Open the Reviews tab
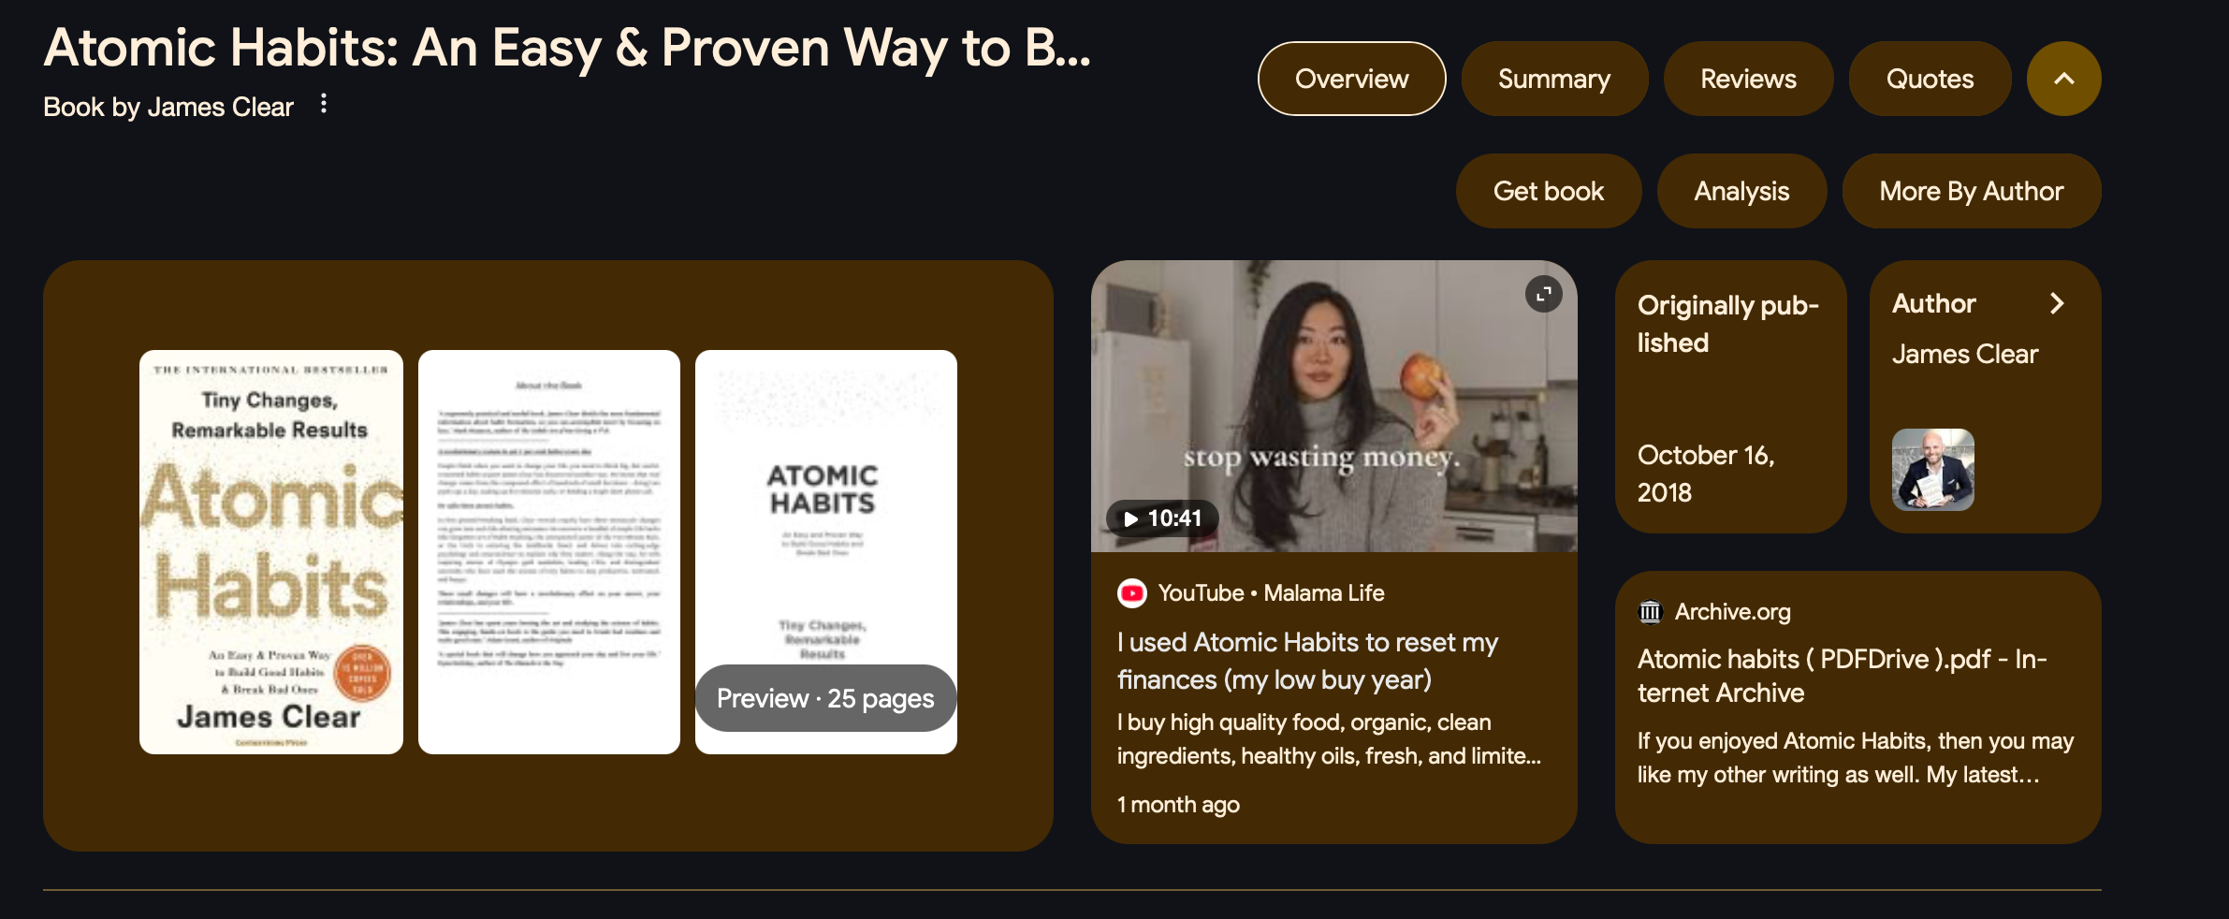 point(1748,79)
